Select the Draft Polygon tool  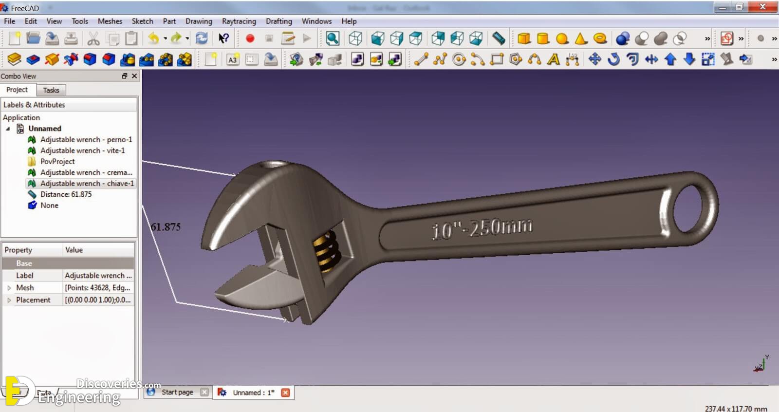pos(516,59)
